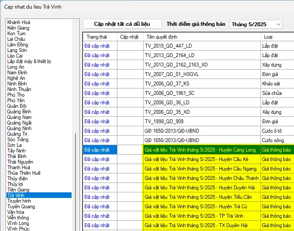
Task: Click the 'Cập nhật' column header
Action: click(129, 37)
